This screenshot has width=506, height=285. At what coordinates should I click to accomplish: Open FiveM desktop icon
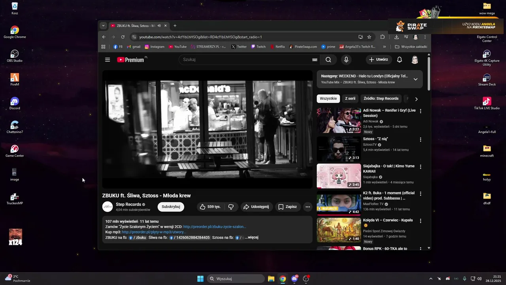(x=15, y=80)
